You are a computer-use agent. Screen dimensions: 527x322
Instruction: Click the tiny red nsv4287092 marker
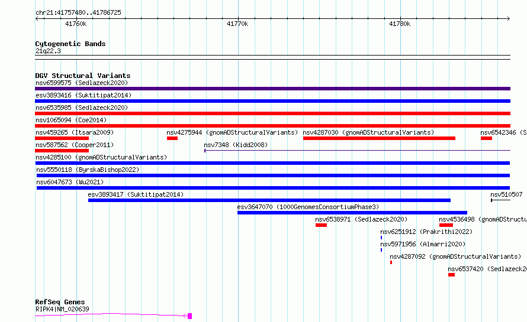point(391,262)
